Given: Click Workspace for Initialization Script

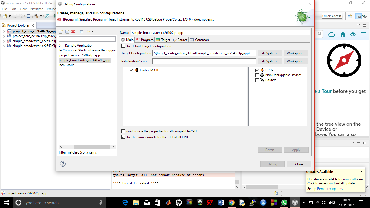Looking at the screenshot, I should [296, 61].
